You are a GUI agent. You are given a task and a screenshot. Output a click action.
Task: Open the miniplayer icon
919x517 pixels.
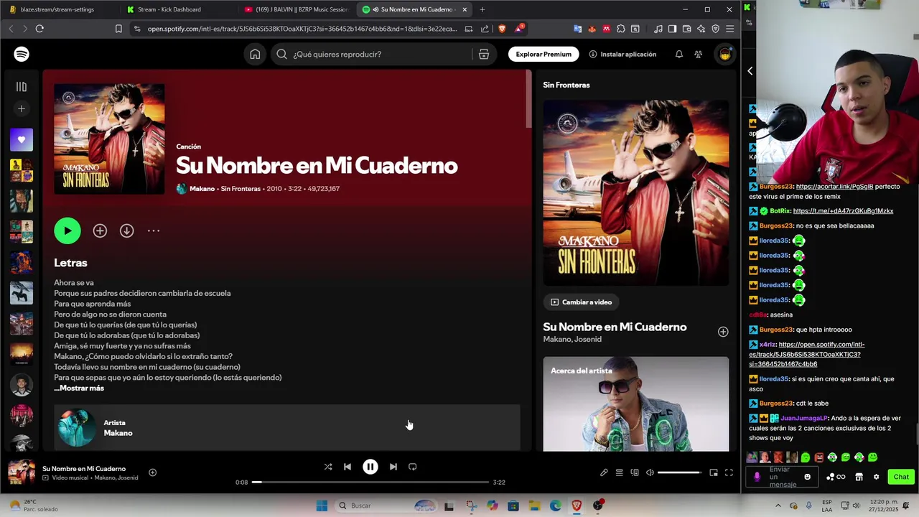714,472
